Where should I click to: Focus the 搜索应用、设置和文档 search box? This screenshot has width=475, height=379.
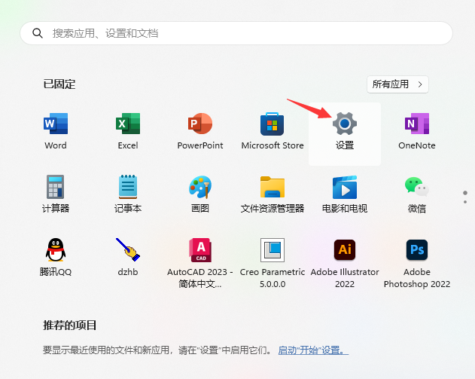click(x=236, y=33)
